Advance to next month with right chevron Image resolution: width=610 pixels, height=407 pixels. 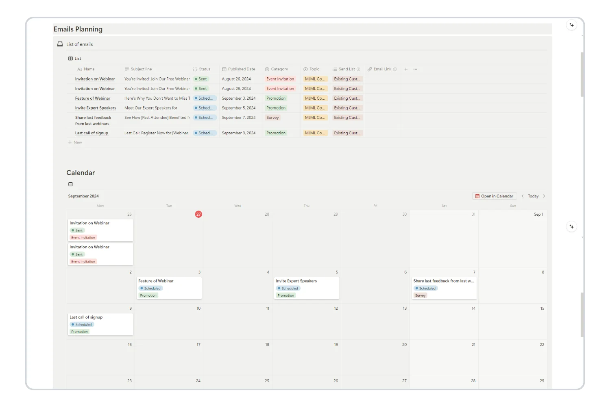click(x=544, y=196)
